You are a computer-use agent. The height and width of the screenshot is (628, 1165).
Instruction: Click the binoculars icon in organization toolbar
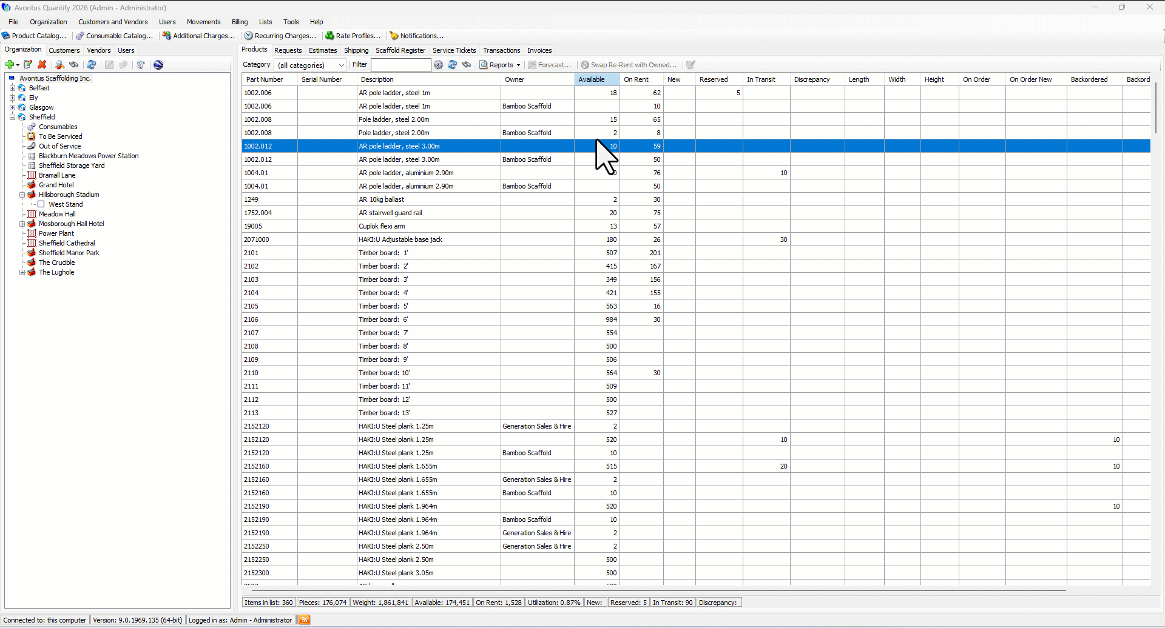(74, 65)
